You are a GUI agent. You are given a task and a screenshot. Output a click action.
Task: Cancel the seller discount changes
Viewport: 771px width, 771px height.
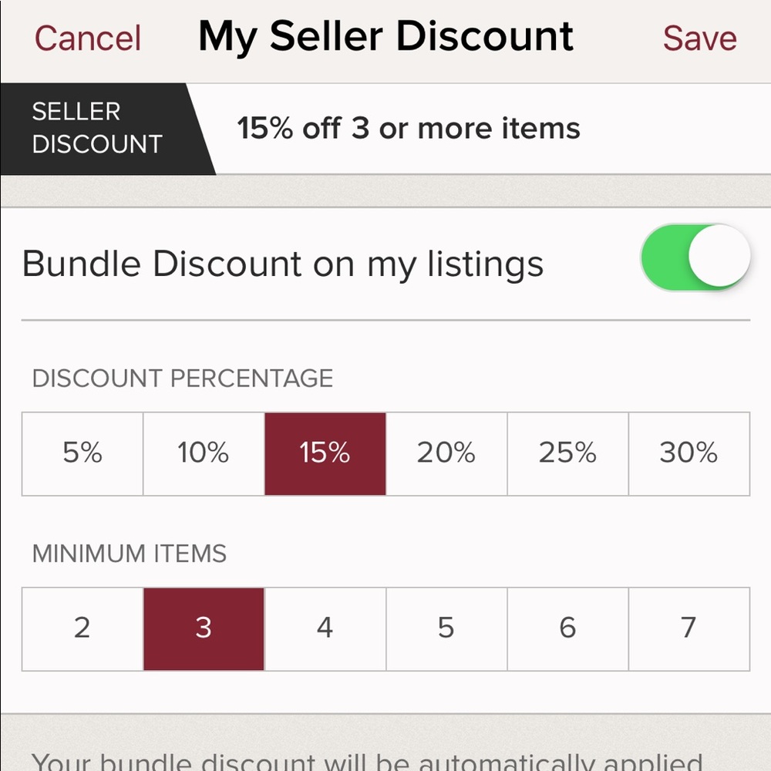[x=87, y=37]
